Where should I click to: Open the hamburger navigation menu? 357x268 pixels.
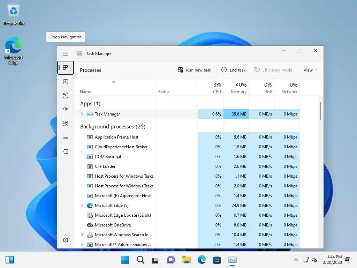click(66, 54)
